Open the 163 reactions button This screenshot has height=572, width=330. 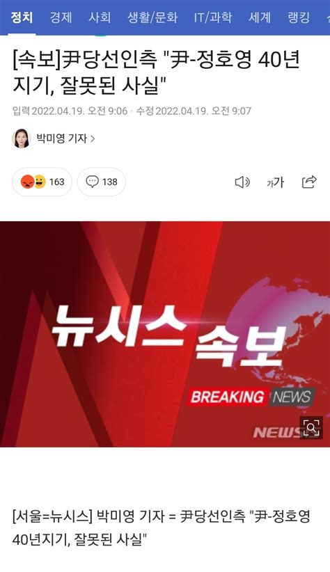(x=42, y=182)
